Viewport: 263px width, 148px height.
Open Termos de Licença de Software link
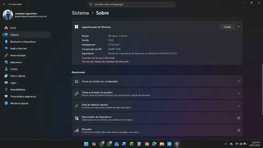105,62
